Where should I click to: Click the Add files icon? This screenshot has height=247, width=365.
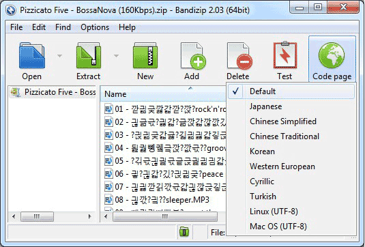pos(193,56)
